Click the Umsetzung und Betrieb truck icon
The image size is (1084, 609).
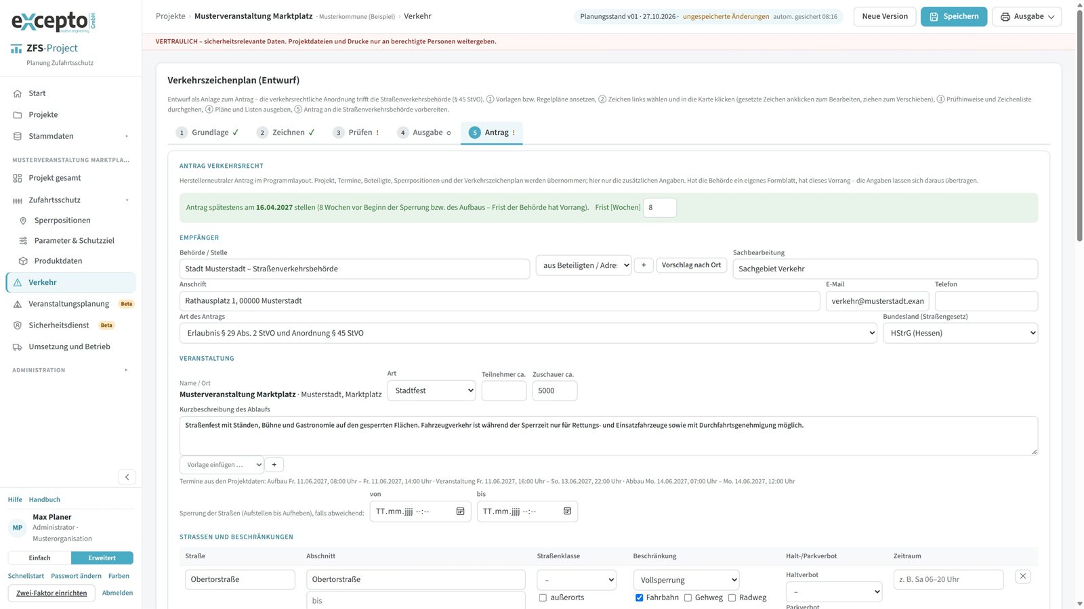click(18, 347)
